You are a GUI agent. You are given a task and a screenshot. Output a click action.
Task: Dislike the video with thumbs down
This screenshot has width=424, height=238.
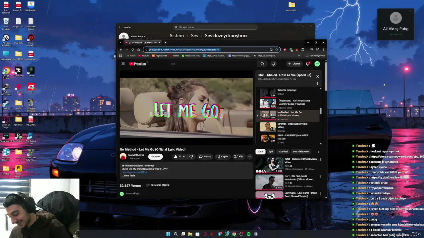pyautogui.click(x=191, y=157)
